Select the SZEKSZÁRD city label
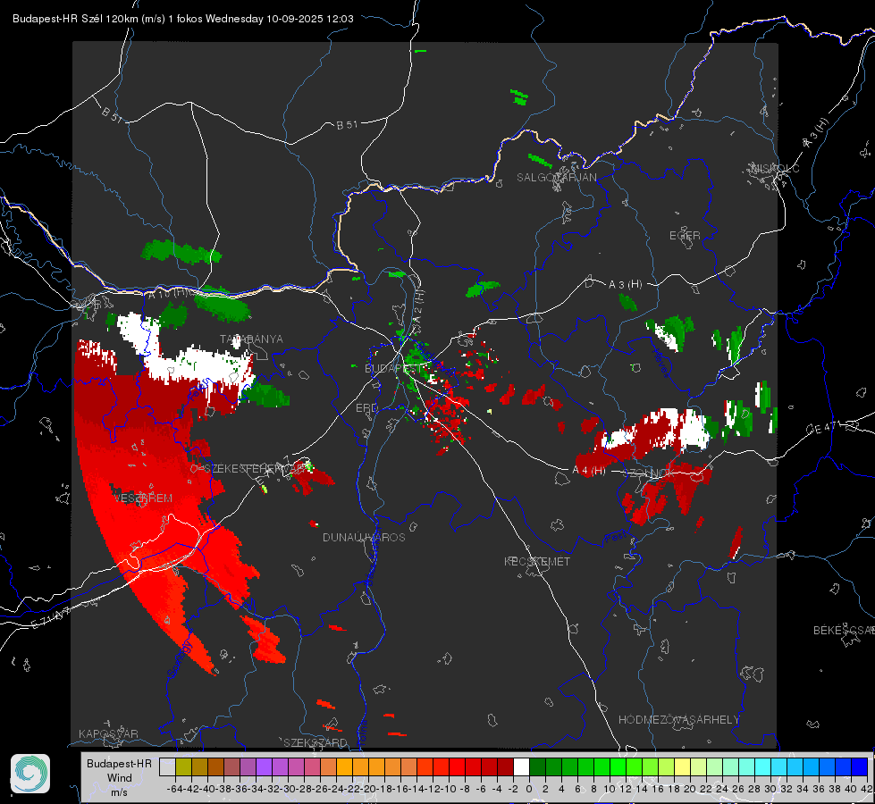The image size is (875, 804). click(316, 742)
